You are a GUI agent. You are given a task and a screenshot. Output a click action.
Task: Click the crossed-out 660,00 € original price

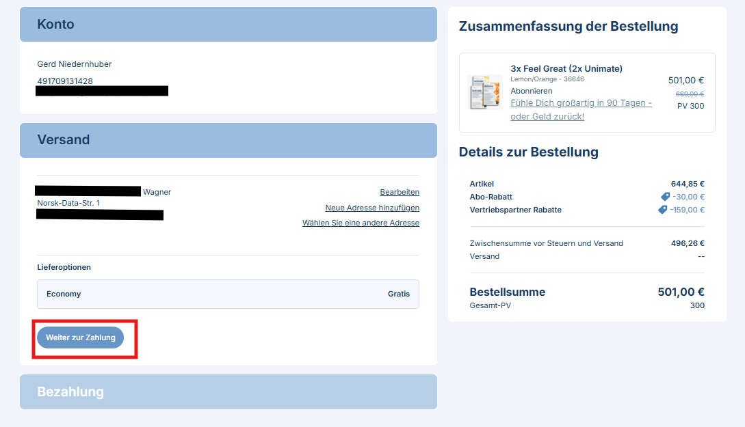coord(690,94)
